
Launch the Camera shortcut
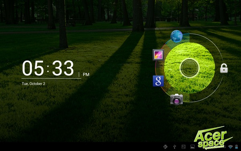[177, 99]
